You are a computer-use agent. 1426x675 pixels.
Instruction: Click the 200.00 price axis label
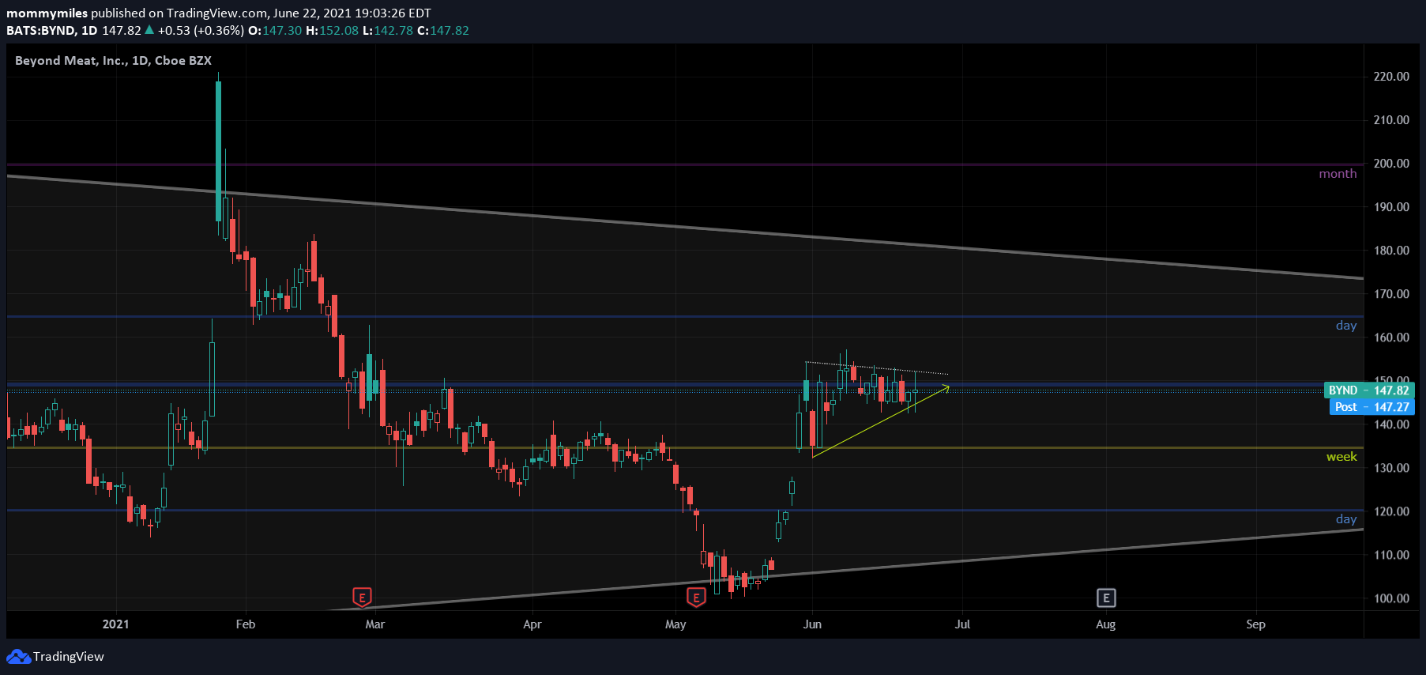pos(1391,164)
